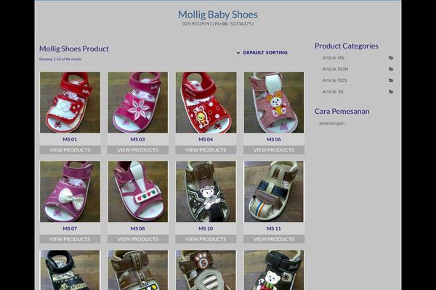Image resolution: width=436 pixels, height=290 pixels.
Task: Open the Article MS category
Action: [x=333, y=58]
